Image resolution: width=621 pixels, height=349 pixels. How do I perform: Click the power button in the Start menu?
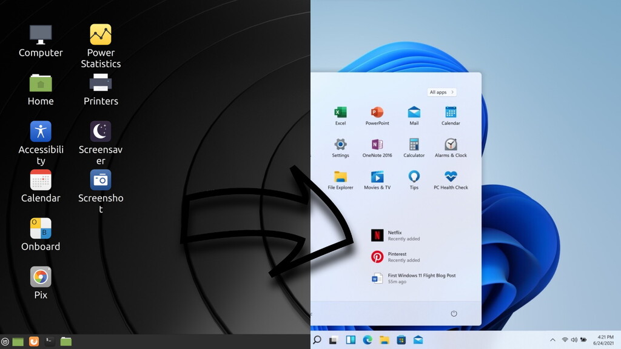point(454,313)
